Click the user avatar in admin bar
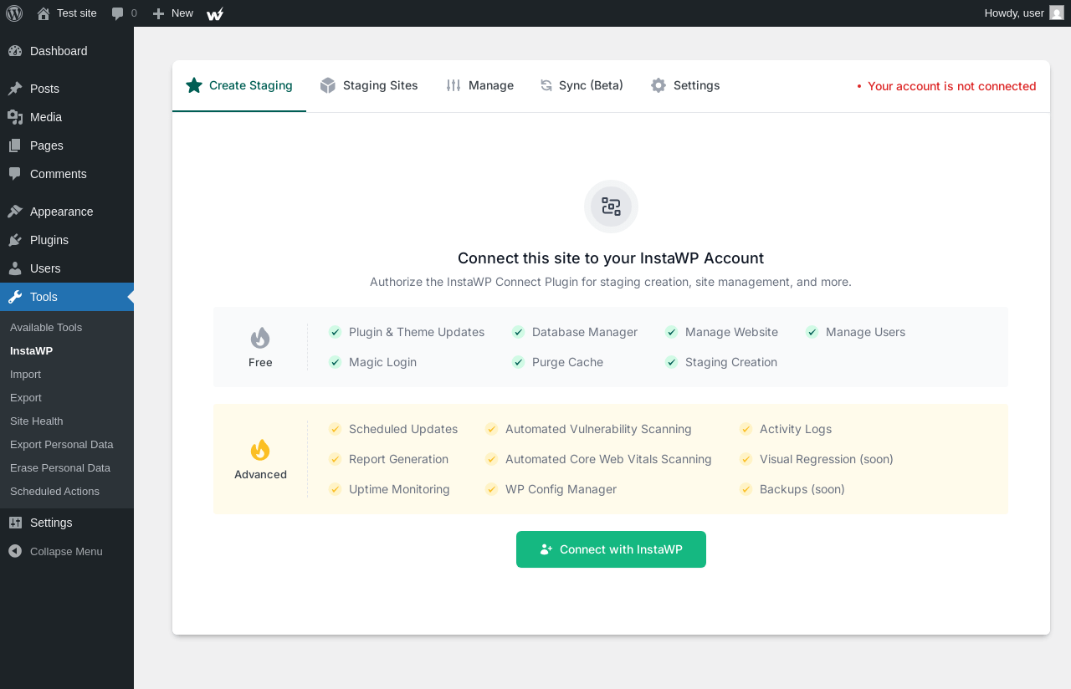Viewport: 1071px width, 689px height. tap(1057, 13)
